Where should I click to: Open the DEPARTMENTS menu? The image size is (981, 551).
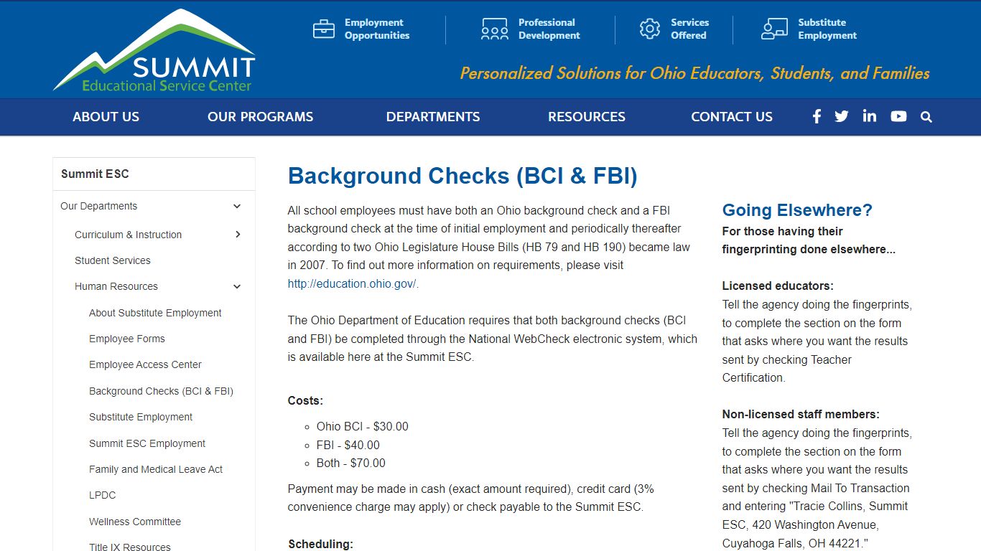coord(433,117)
